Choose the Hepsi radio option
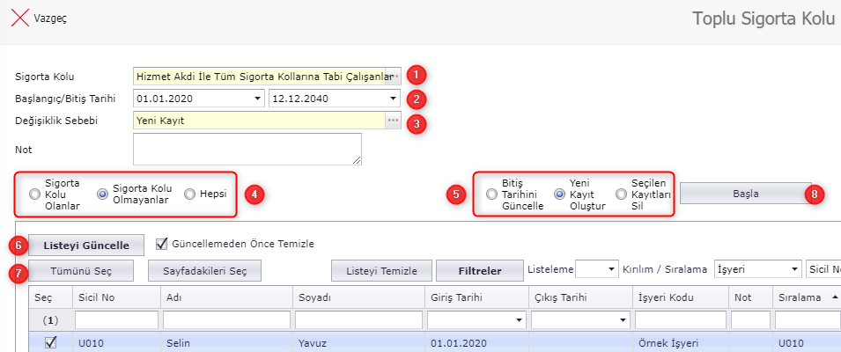Image resolution: width=841 pixels, height=352 pixels. [x=189, y=194]
